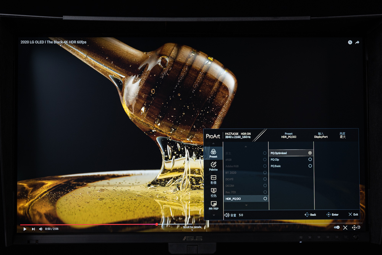Open the 校色 calibration menu in the OSD
Image resolution: width=382 pixels, height=255 pixels.
tap(214, 192)
